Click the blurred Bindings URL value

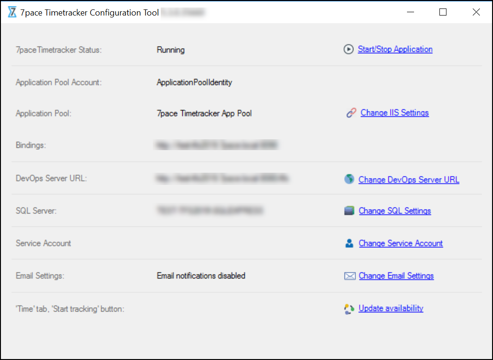point(216,145)
